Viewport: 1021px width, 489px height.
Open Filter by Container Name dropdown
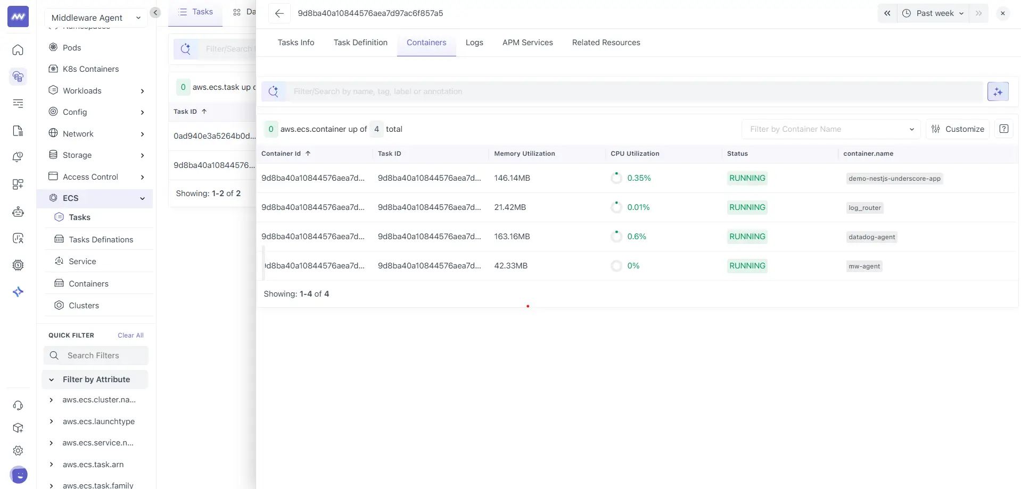(x=830, y=129)
